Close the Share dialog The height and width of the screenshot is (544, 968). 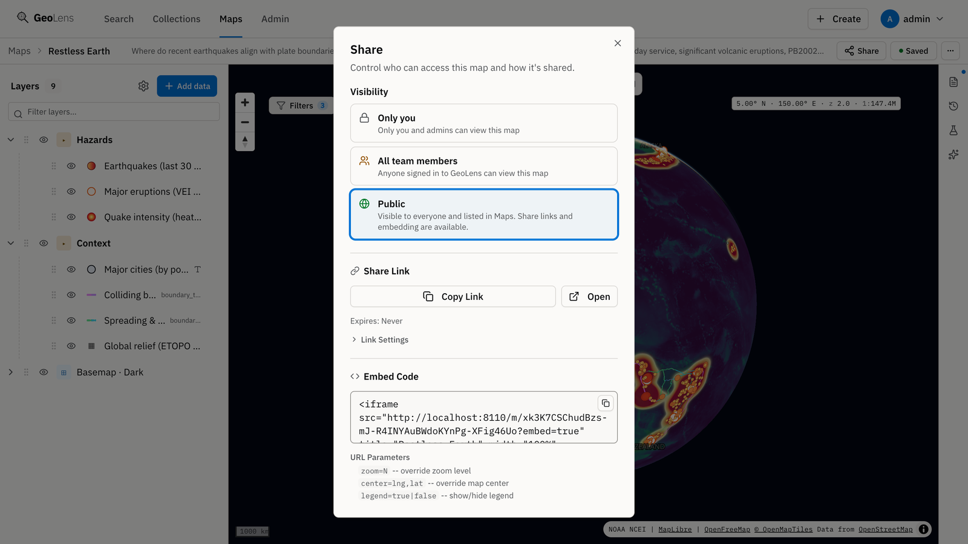click(x=618, y=43)
